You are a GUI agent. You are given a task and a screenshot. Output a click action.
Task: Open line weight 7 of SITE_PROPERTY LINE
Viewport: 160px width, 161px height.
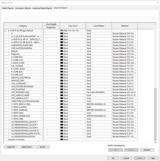(51, 92)
